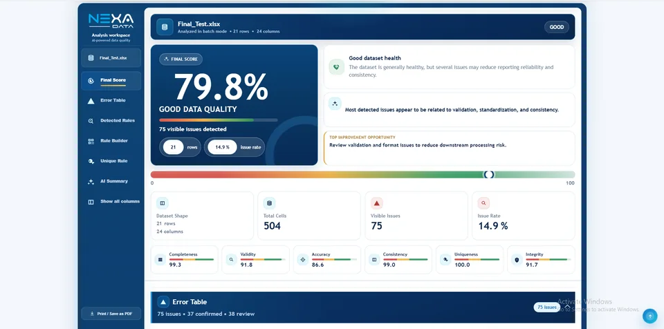This screenshot has height=329, width=664.
Task: Click the Total Cells value 504
Action: coord(272,226)
